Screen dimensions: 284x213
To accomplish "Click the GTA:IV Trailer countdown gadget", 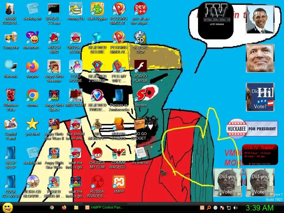I will tap(260, 154).
